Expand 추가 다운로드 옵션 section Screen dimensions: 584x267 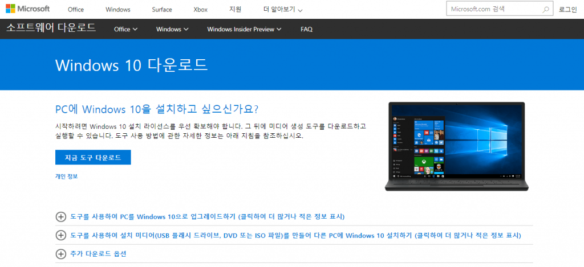99,254
